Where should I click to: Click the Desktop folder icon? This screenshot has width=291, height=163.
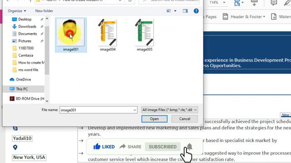pyautogui.click(x=14, y=19)
